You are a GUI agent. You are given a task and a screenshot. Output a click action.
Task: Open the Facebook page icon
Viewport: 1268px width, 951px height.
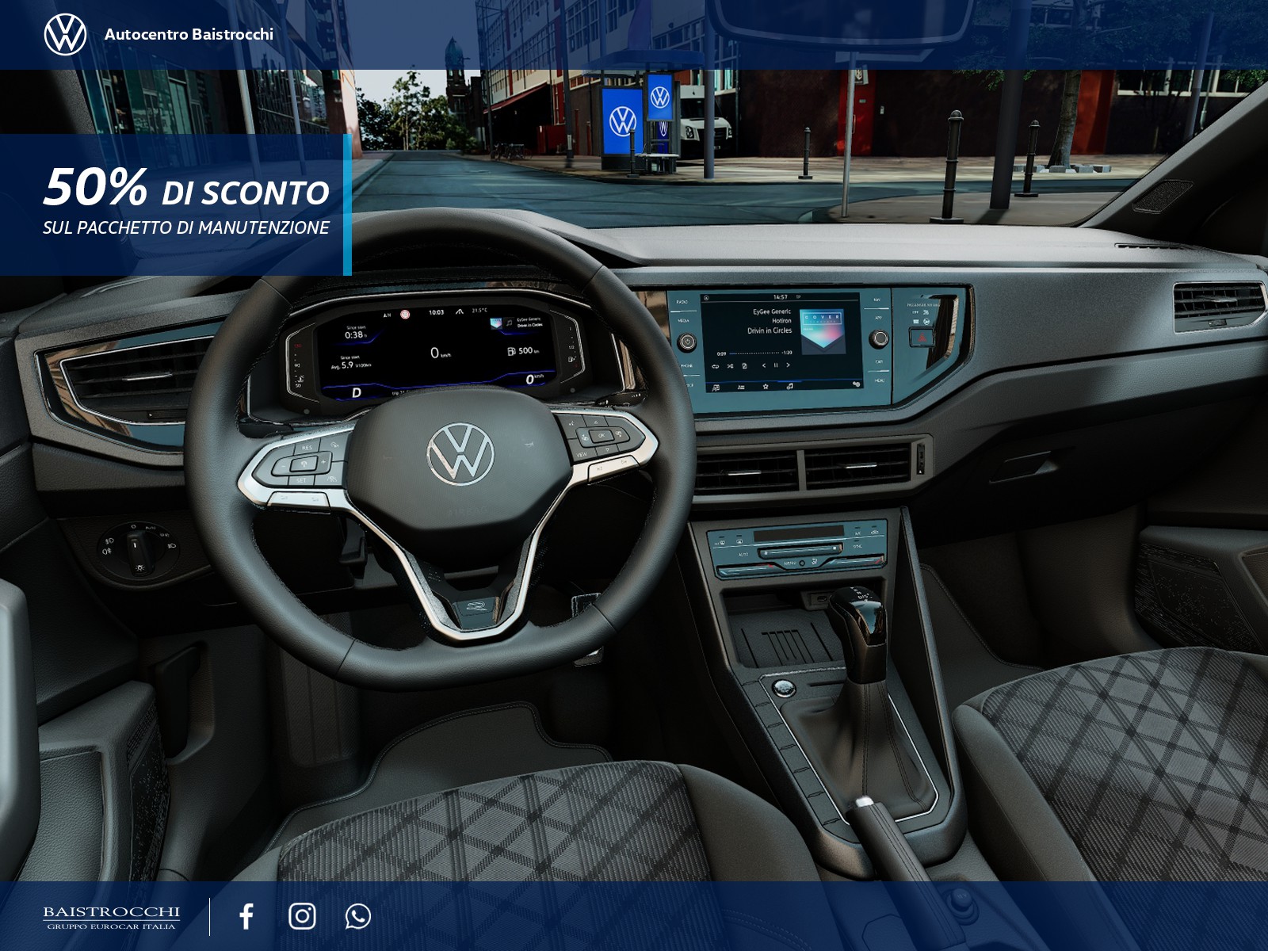pyautogui.click(x=246, y=916)
